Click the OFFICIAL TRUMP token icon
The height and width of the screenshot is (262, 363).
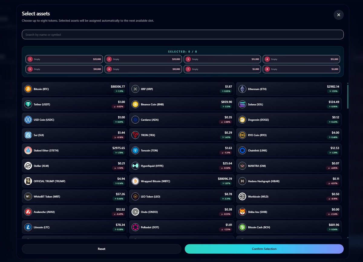pos(28,181)
